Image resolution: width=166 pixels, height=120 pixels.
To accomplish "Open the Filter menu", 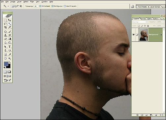I will point(32,2).
